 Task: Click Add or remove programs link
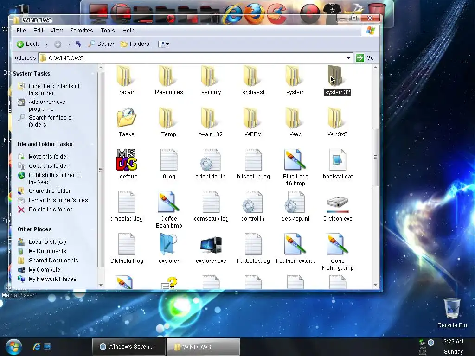(x=47, y=105)
